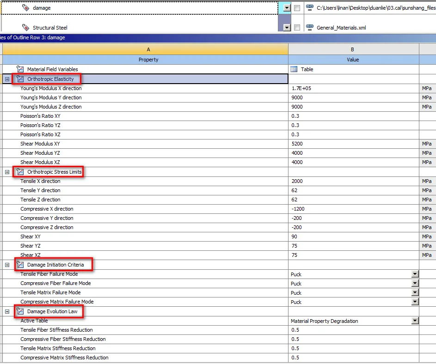Collapse the Orthotropic Stress Limits section
The height and width of the screenshot is (364, 436).
tap(7, 172)
